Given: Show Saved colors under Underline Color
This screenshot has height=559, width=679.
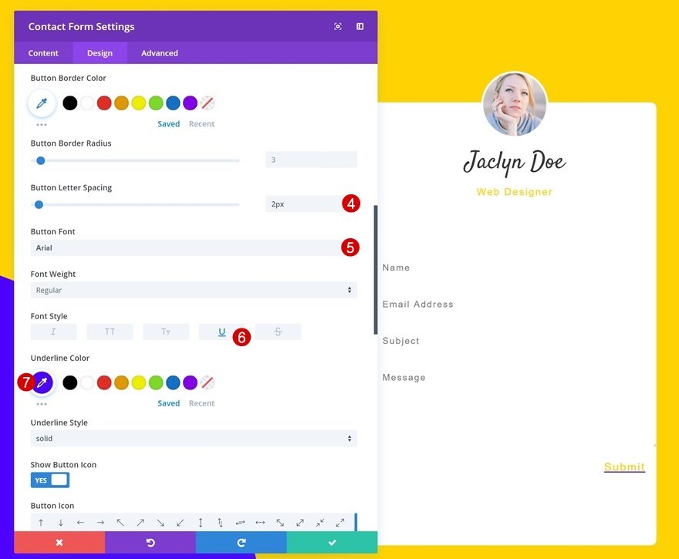Looking at the screenshot, I should (168, 403).
